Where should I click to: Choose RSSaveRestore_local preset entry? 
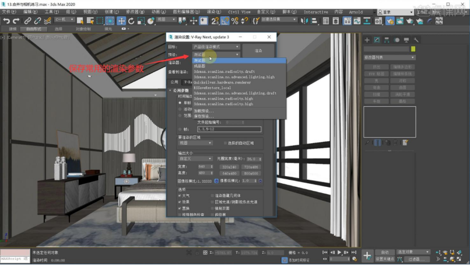pos(212,88)
